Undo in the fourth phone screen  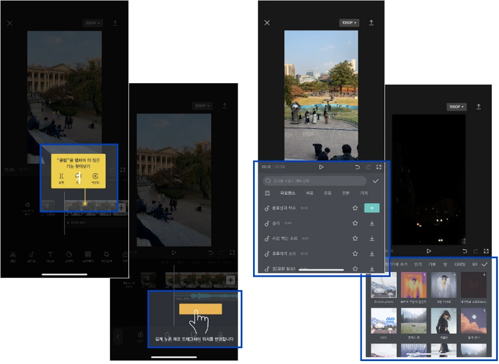pos(465,251)
